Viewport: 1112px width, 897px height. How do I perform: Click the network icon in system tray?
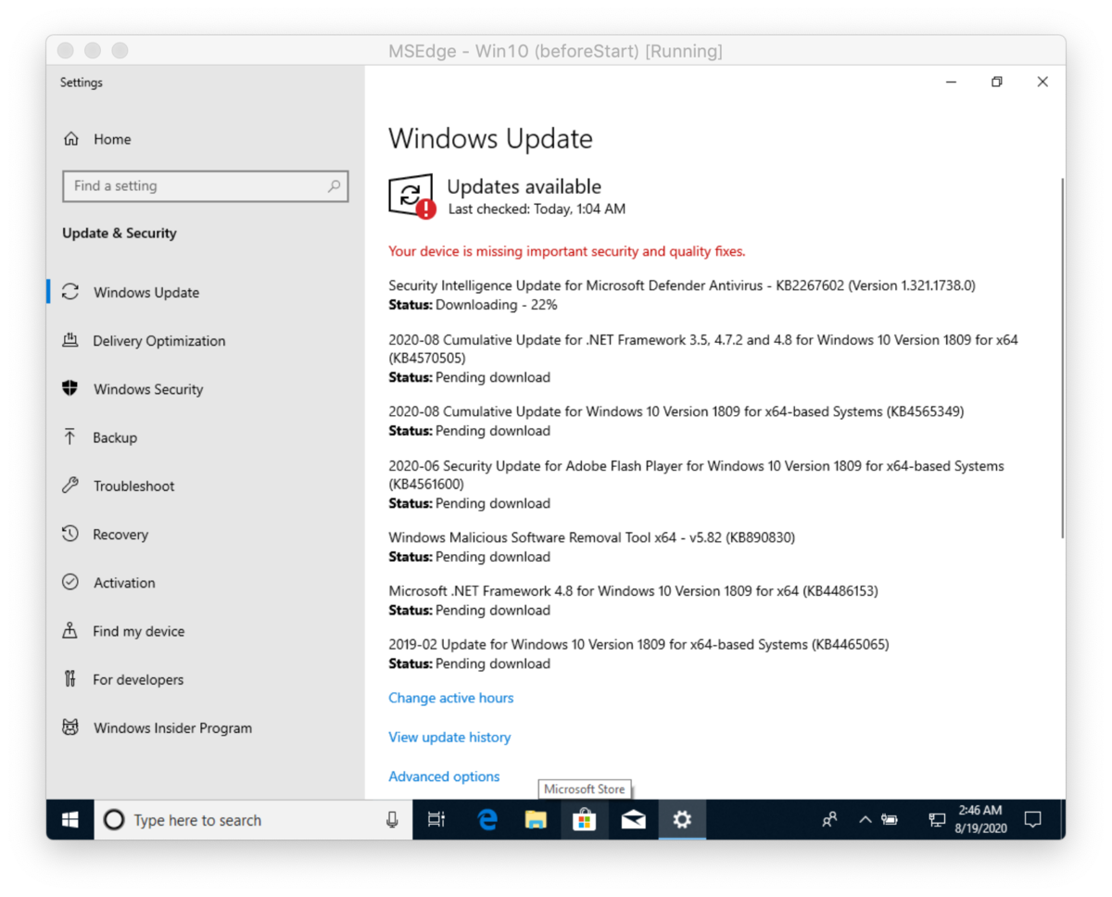(937, 820)
